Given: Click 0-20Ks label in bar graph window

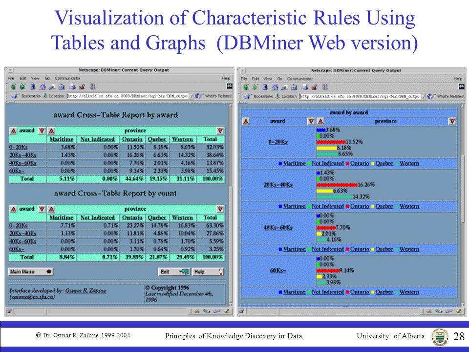Looking at the screenshot, I should [x=278, y=142].
